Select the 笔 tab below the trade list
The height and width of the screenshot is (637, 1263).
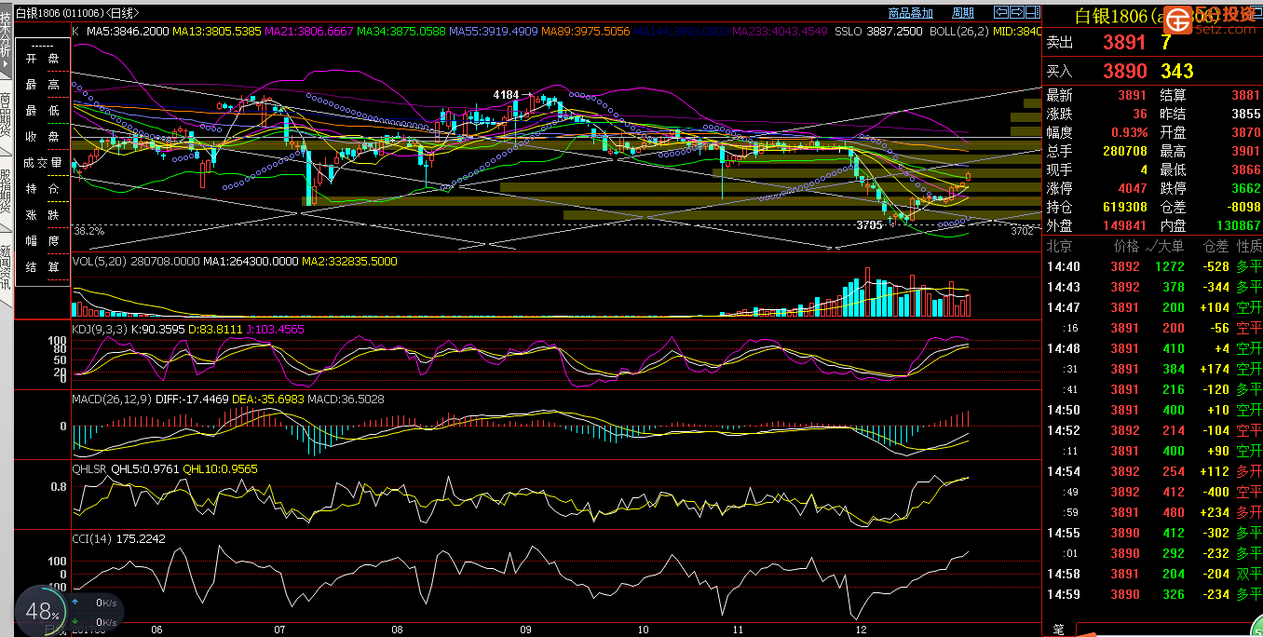pos(1058,630)
